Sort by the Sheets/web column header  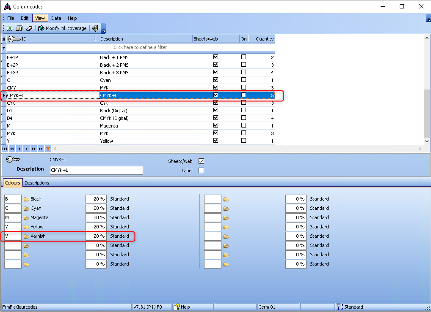(216, 39)
